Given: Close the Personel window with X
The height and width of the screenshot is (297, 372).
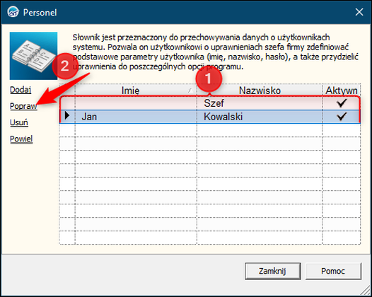Looking at the screenshot, I should point(359,12).
